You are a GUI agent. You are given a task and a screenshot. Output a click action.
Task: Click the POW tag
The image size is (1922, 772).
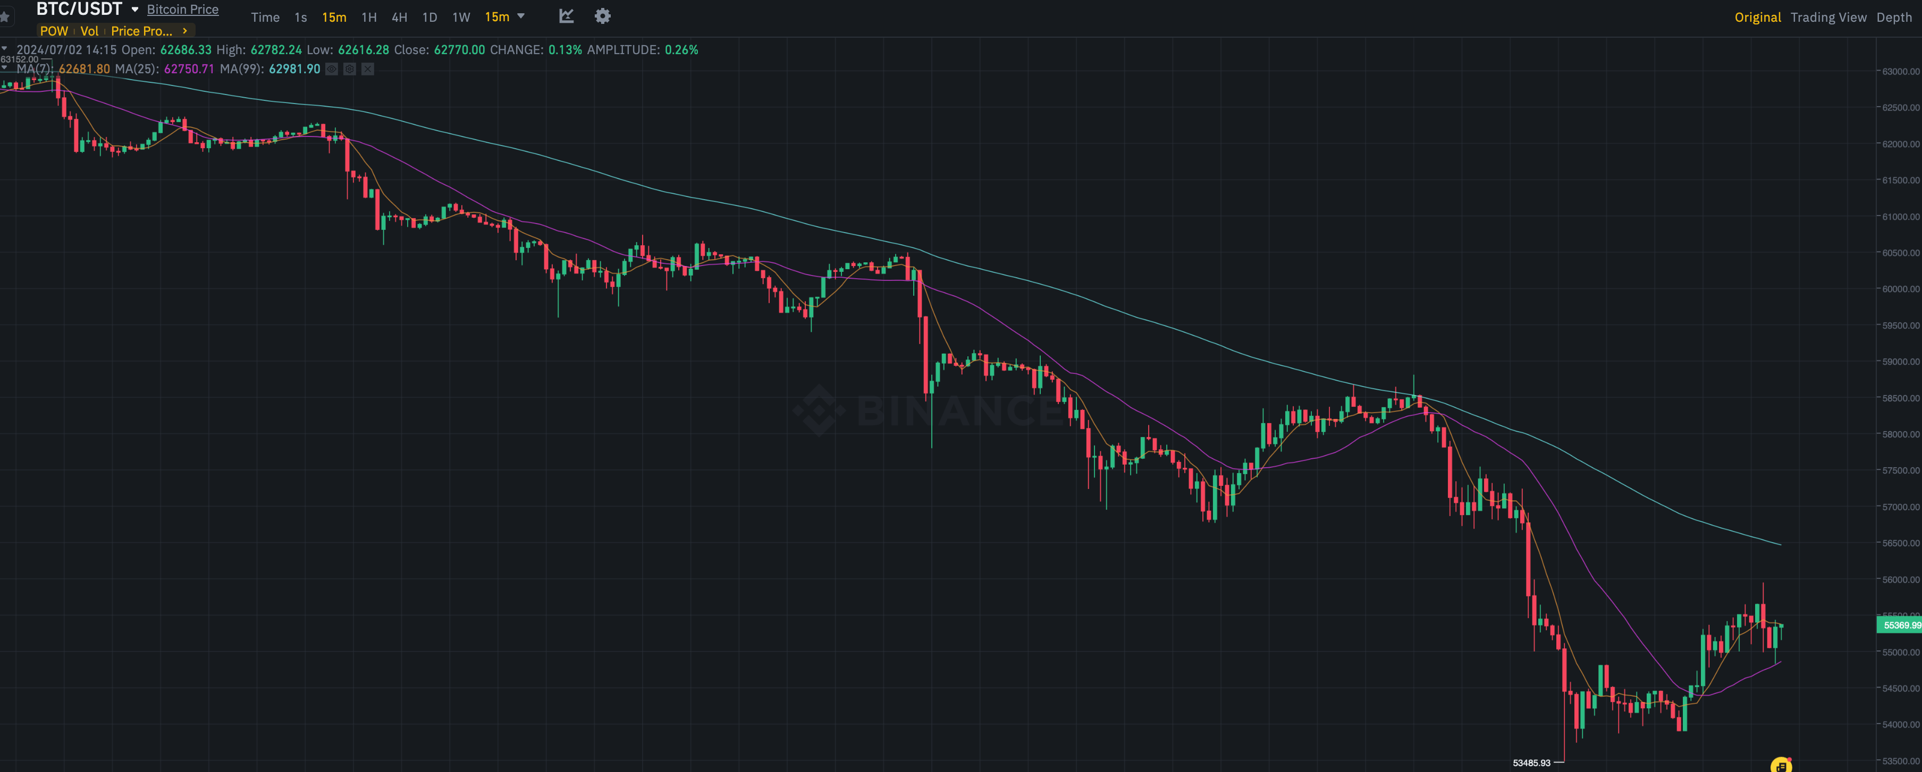[x=54, y=31]
